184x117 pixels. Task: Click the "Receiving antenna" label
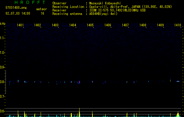point(67,14)
